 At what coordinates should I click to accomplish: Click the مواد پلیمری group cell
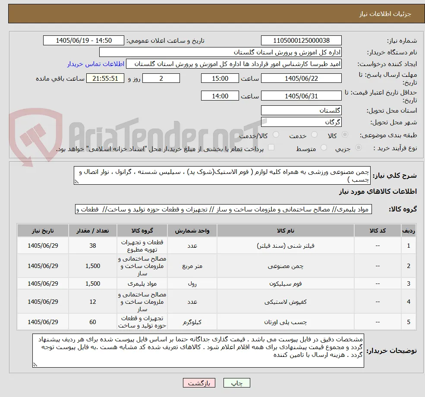point(142,284)
